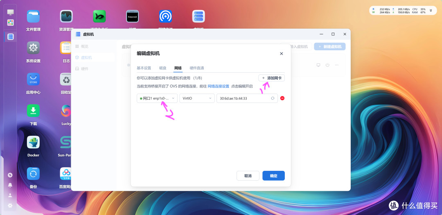Switch to the 基本设置 tab
The image size is (442, 215).
coord(144,68)
